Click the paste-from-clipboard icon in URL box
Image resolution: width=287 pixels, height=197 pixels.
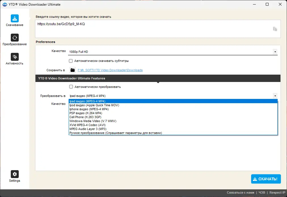pos(275,29)
